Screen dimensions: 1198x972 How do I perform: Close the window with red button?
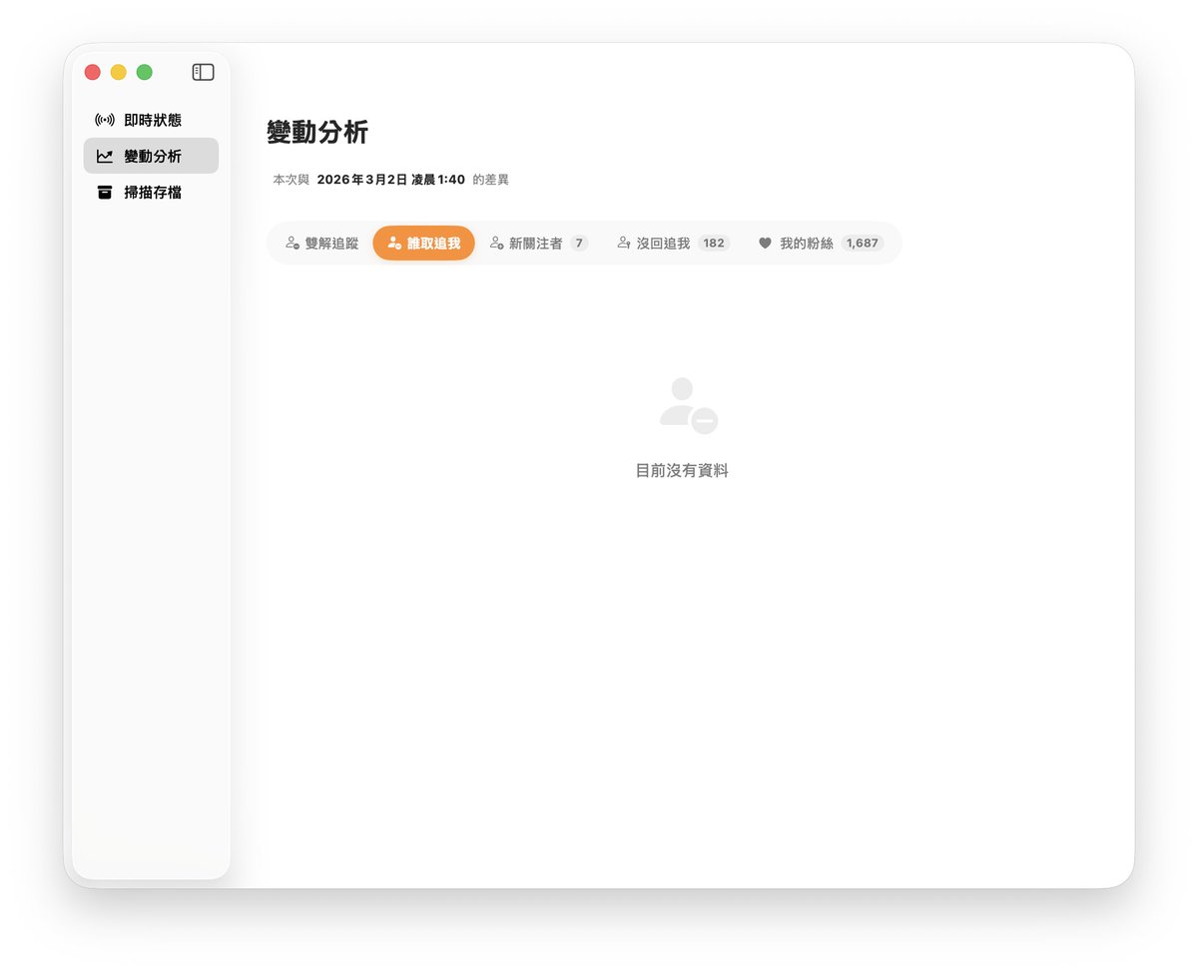[x=93, y=72]
